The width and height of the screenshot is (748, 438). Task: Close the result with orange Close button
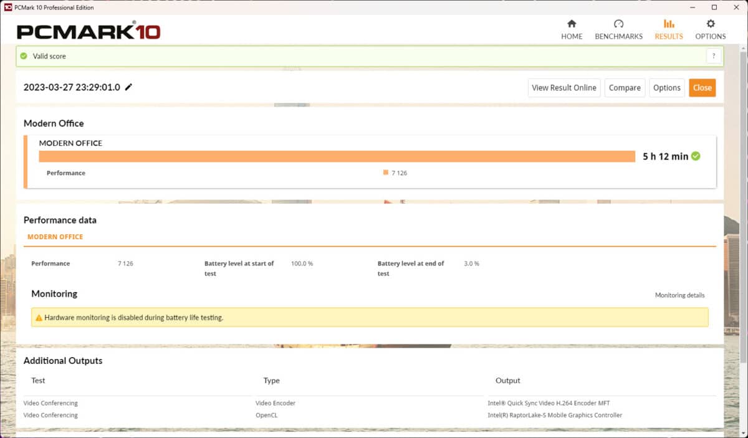pos(702,88)
